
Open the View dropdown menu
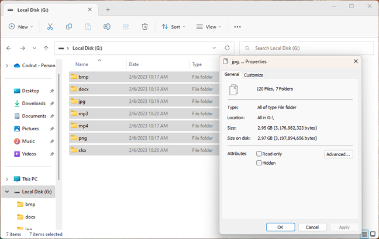[x=209, y=27]
